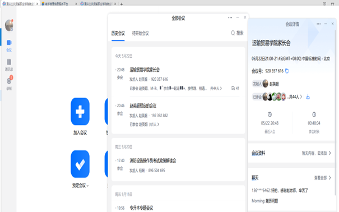339x212 pixels.
Task: Click the 参会时长 clock icon
Action: coord(314,114)
